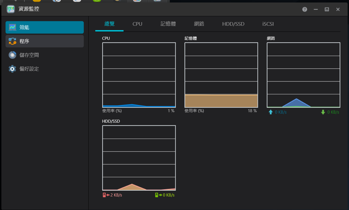
Task: Open the 記憶體 memory tab
Action: [168, 24]
